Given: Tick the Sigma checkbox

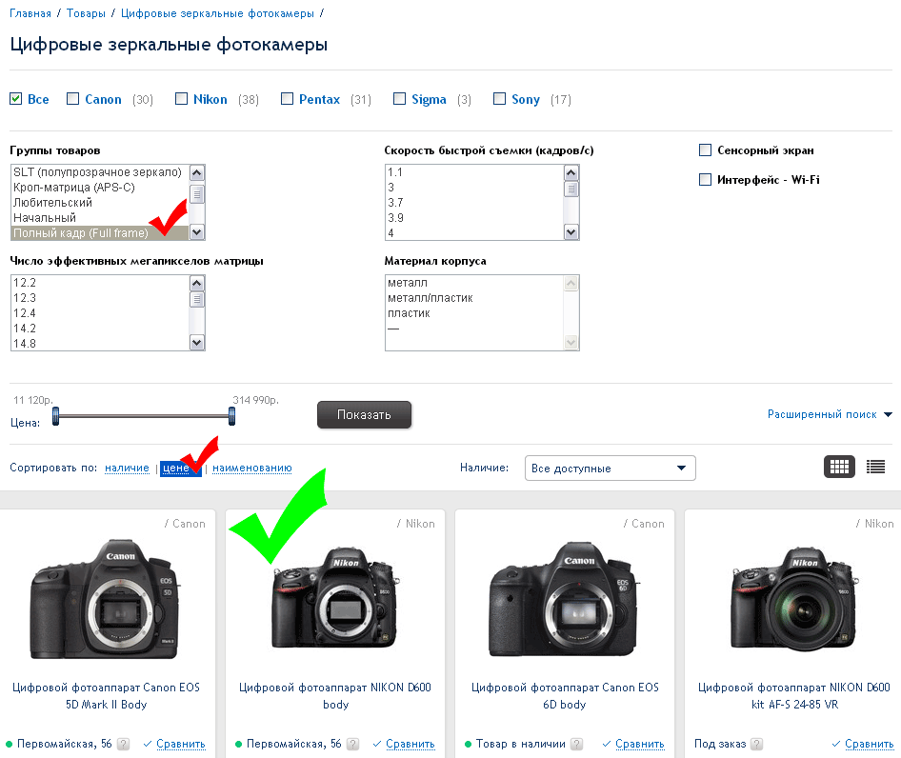Looking at the screenshot, I should (x=399, y=99).
